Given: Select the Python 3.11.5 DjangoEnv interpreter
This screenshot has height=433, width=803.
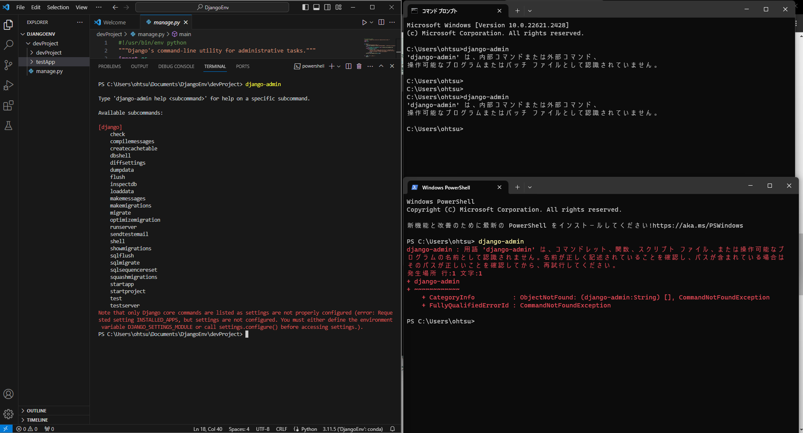Looking at the screenshot, I should tap(353, 429).
